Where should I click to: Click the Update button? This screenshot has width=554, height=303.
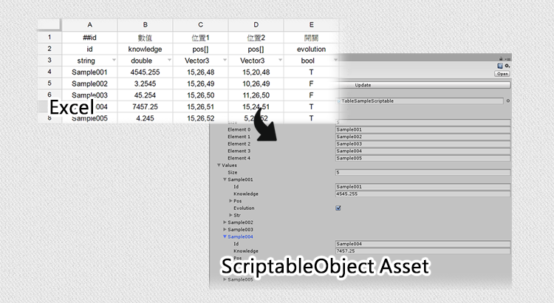click(x=423, y=85)
